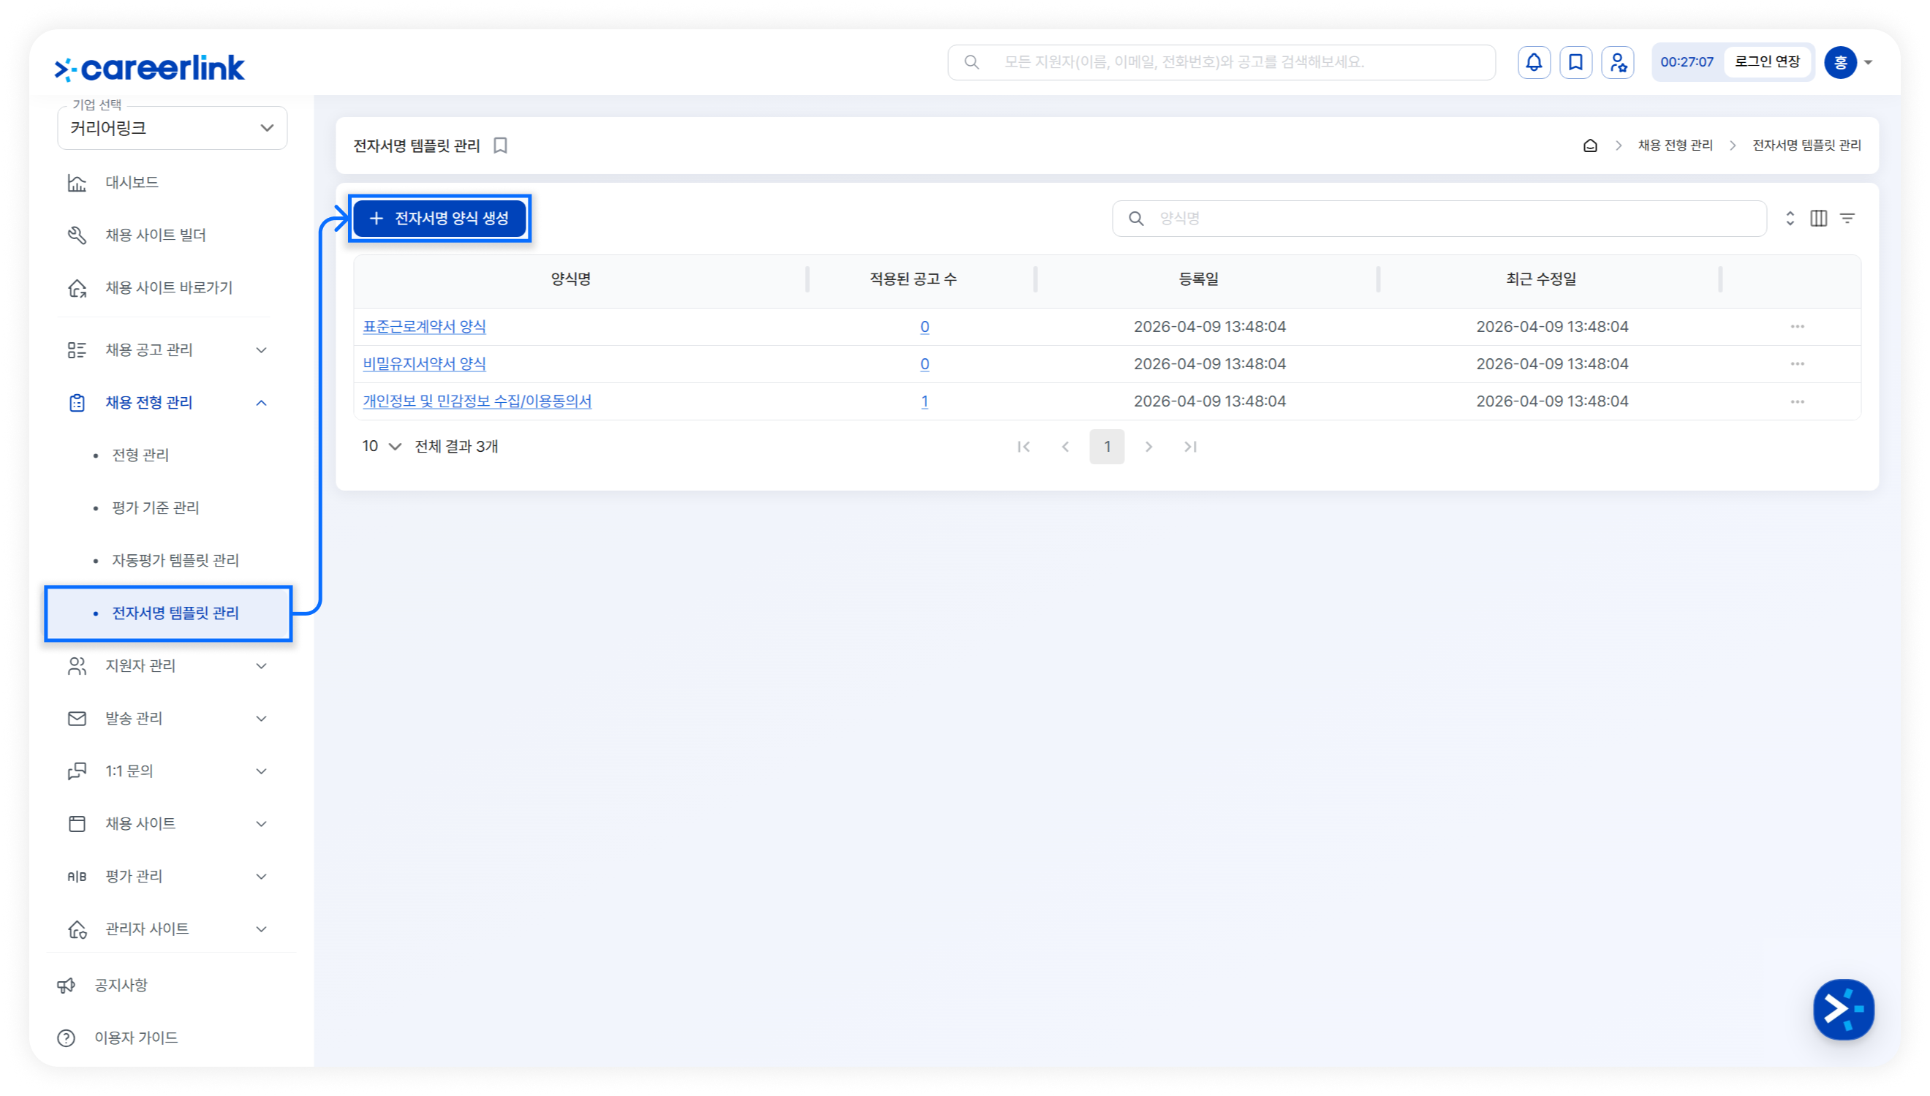Open the 기업 선택 company dropdown
Image resolution: width=1930 pixels, height=1096 pixels.
173,128
